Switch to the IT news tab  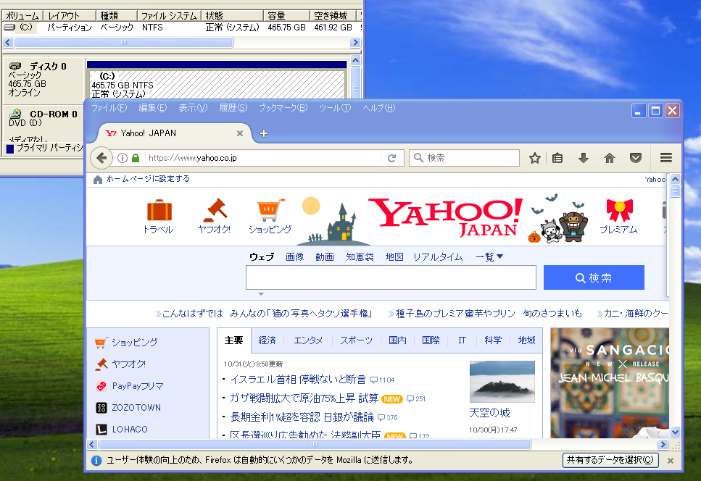[x=462, y=340]
